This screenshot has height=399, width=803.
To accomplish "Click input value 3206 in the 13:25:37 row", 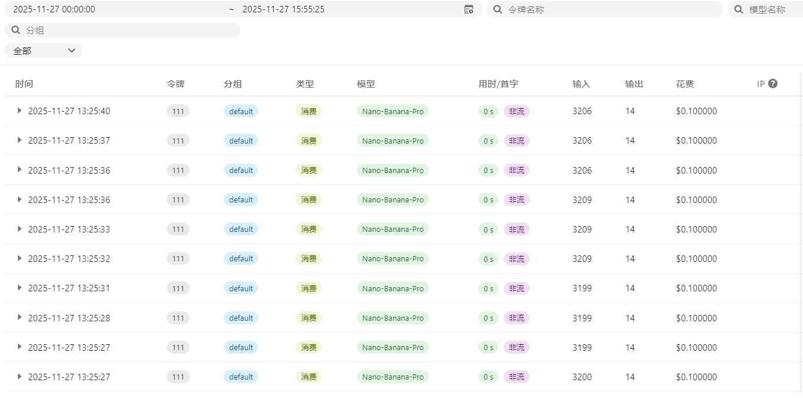I will [x=582, y=141].
